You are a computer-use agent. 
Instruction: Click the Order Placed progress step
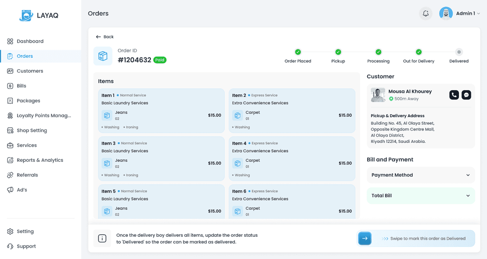point(298,52)
